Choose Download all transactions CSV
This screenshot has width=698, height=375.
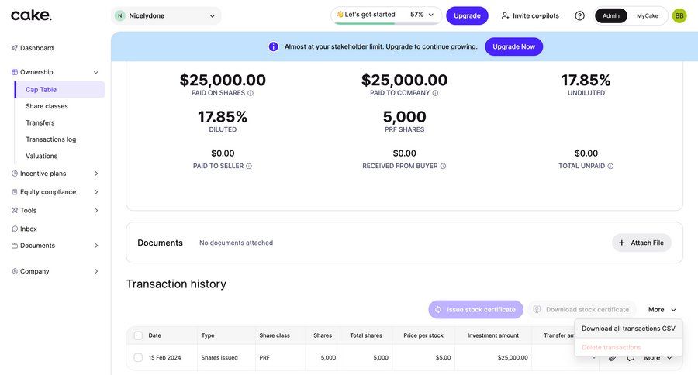(x=628, y=329)
